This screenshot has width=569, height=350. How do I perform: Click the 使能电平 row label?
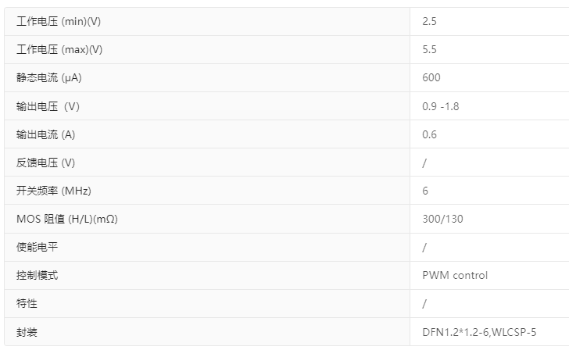tap(37, 247)
